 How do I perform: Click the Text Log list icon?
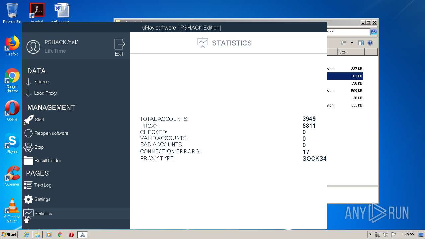point(28,185)
